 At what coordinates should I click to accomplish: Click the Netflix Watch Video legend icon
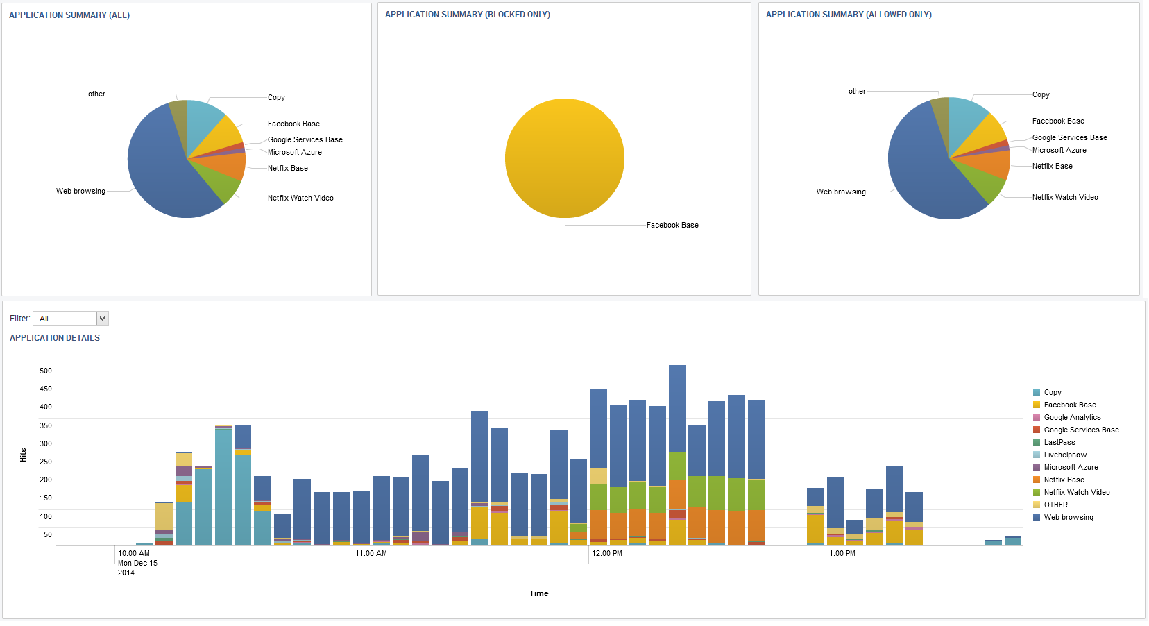click(x=1037, y=492)
